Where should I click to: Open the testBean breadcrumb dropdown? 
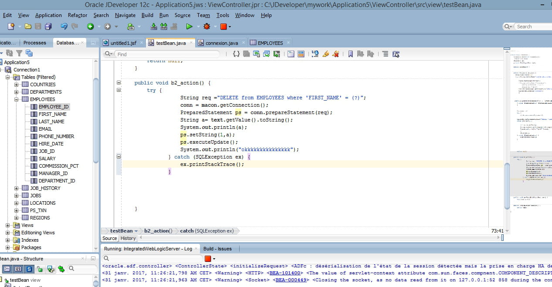point(136,231)
